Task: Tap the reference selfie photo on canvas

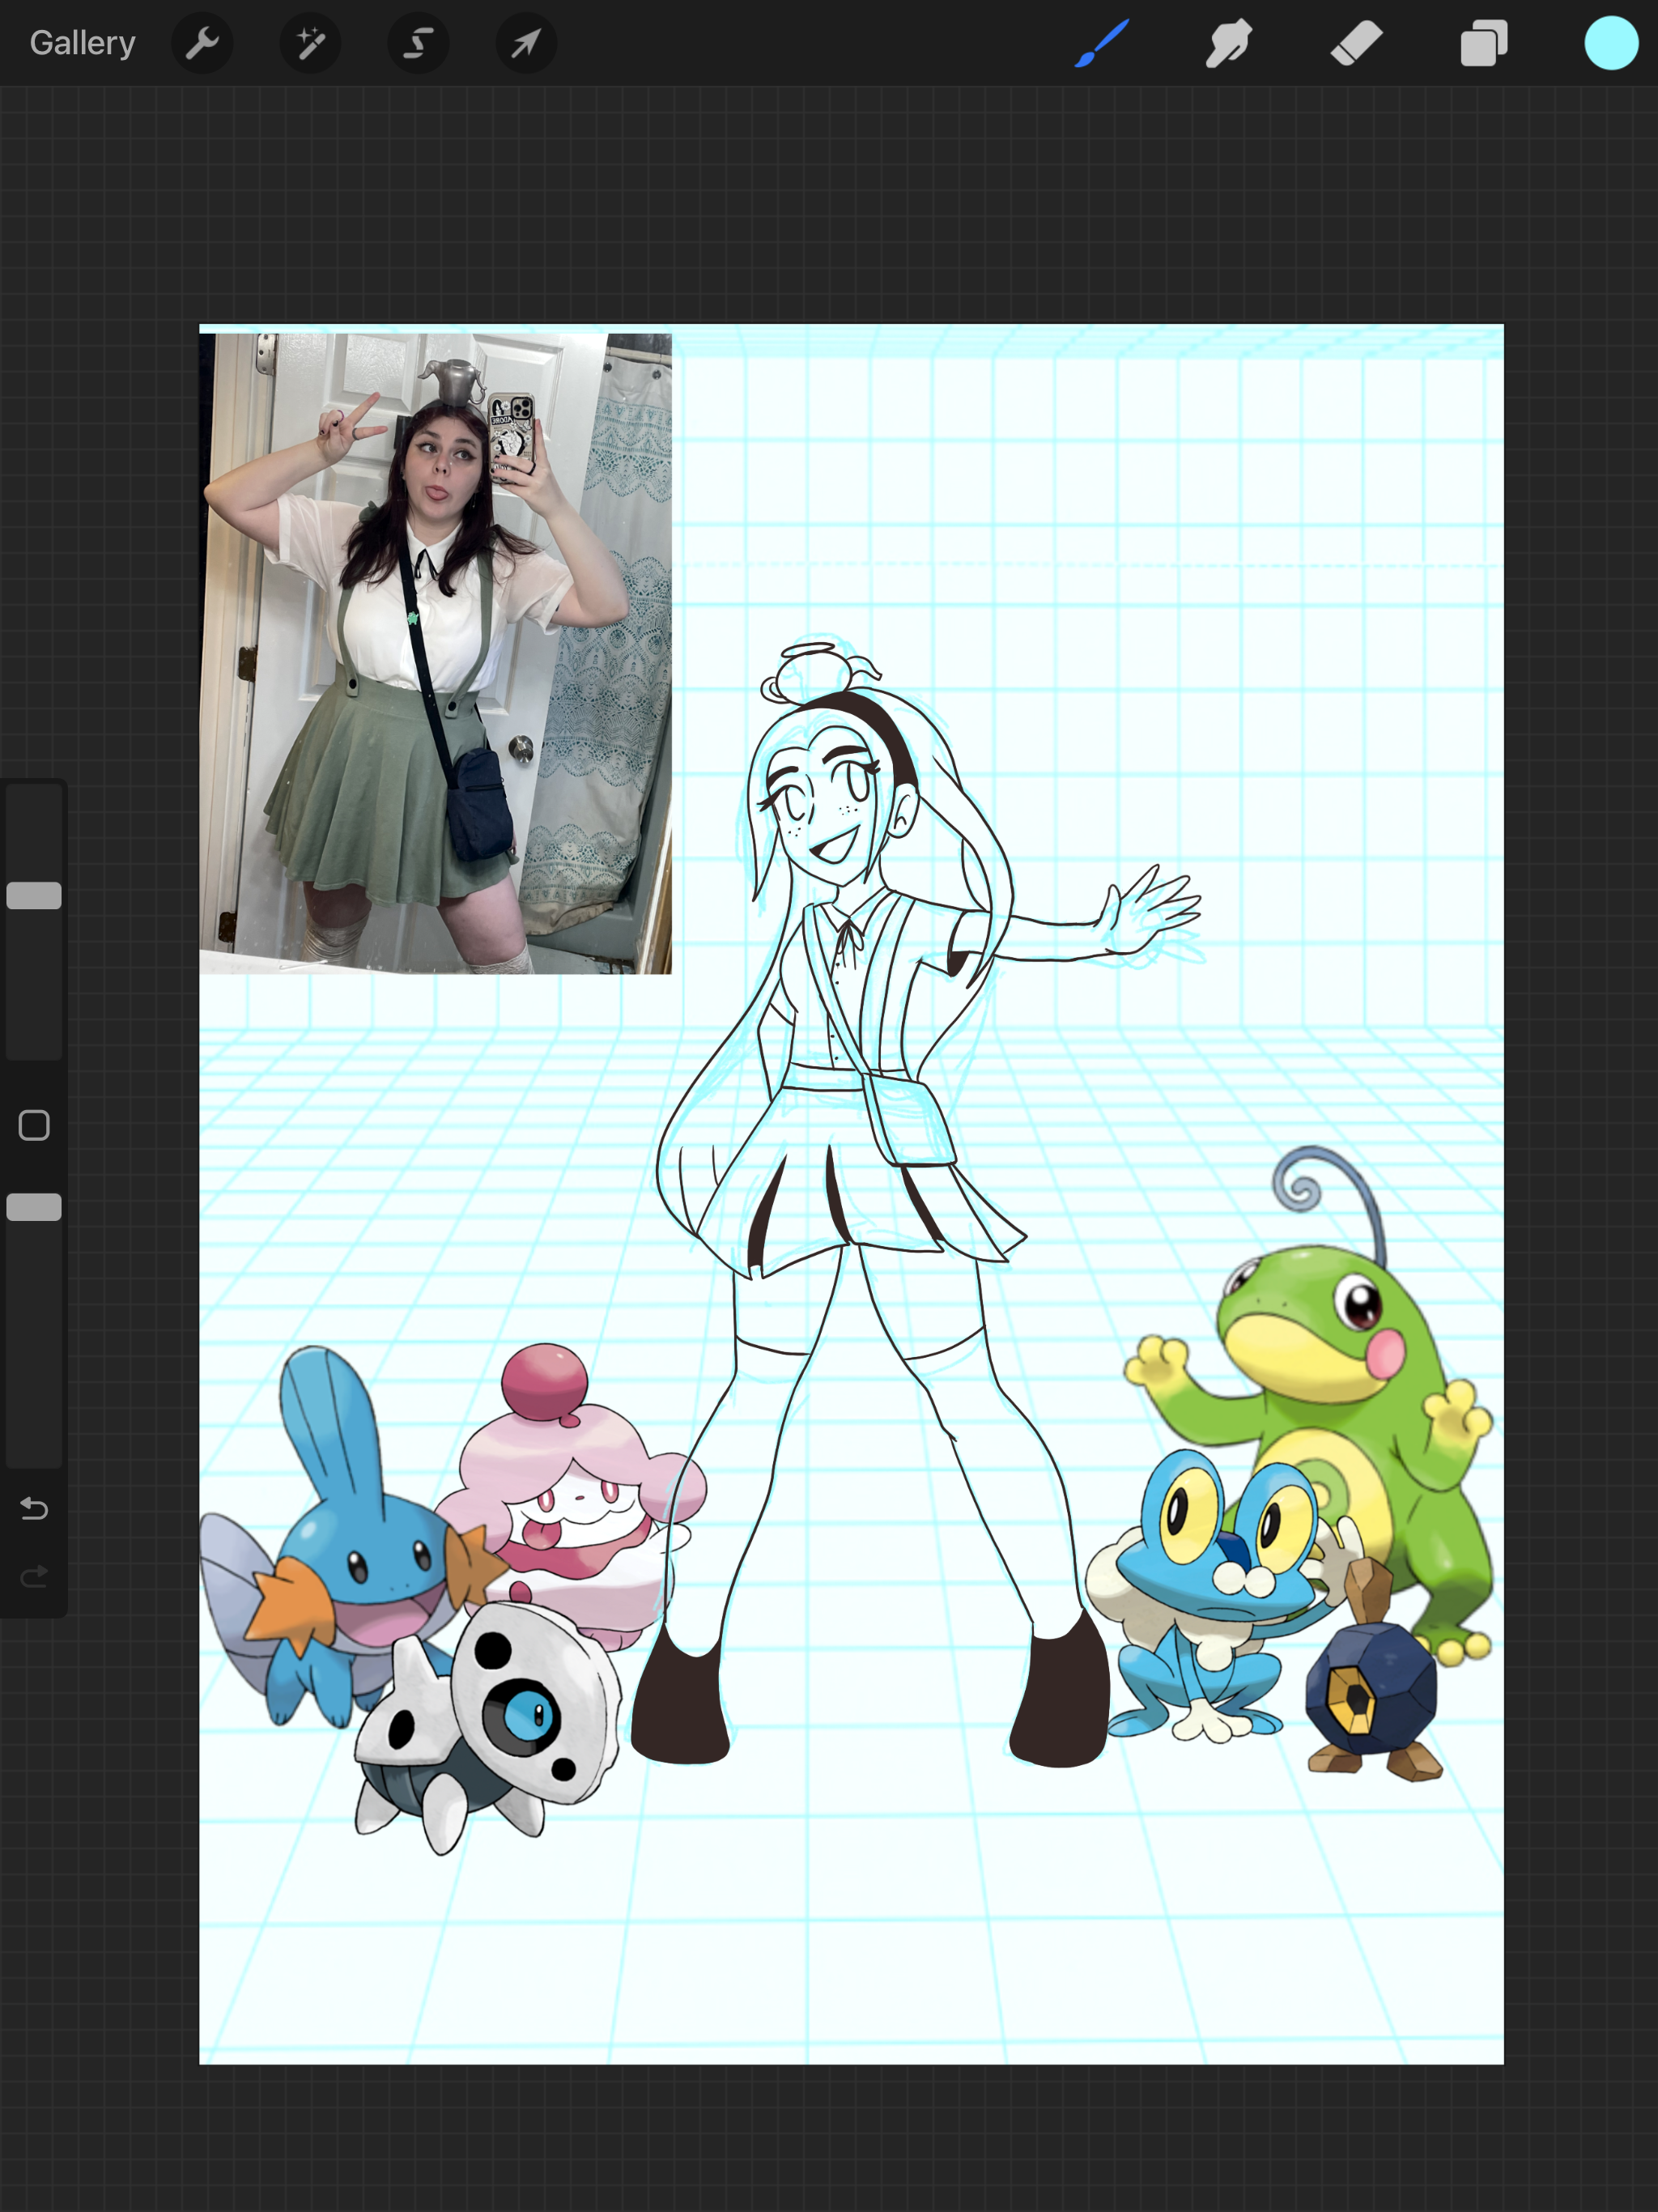Action: click(x=435, y=653)
